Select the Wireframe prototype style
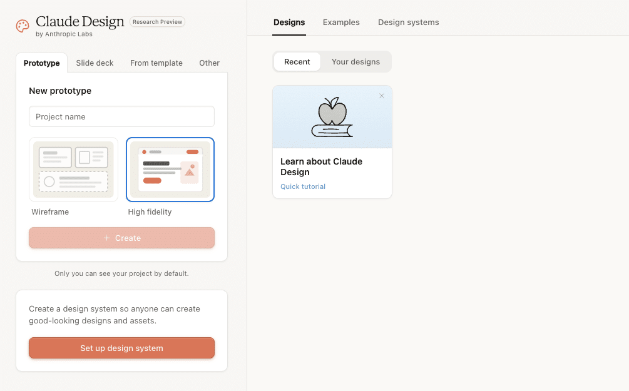Image resolution: width=629 pixels, height=391 pixels. click(x=73, y=170)
